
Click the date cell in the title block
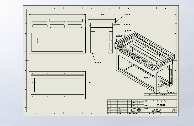click(136, 113)
